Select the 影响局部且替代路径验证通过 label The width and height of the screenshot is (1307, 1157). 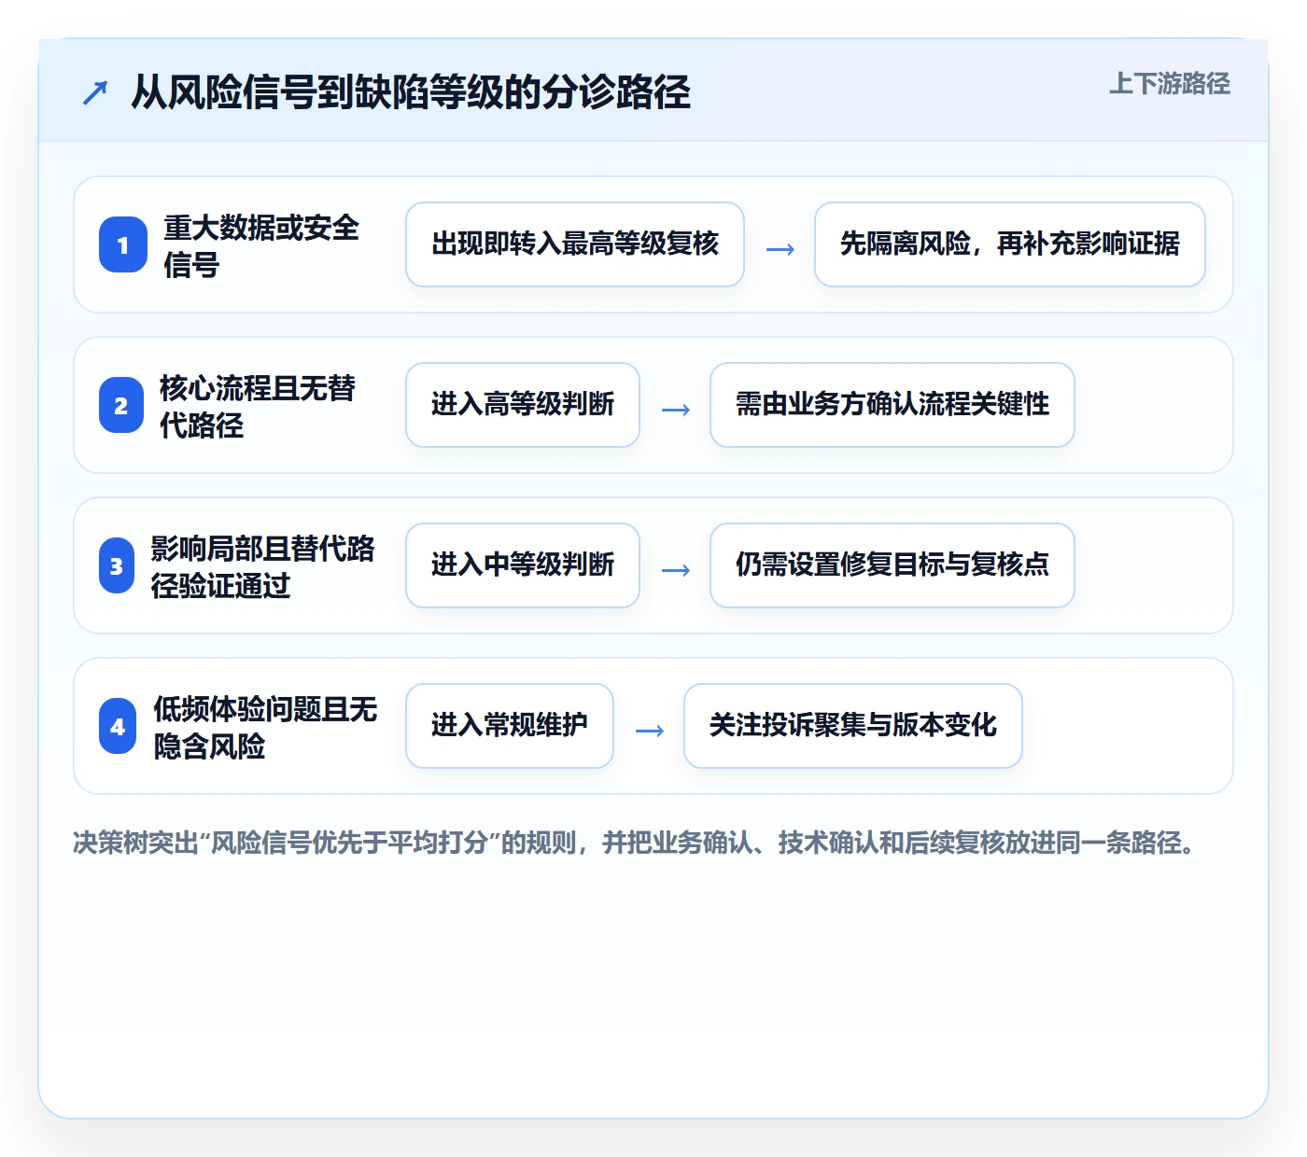pos(262,566)
